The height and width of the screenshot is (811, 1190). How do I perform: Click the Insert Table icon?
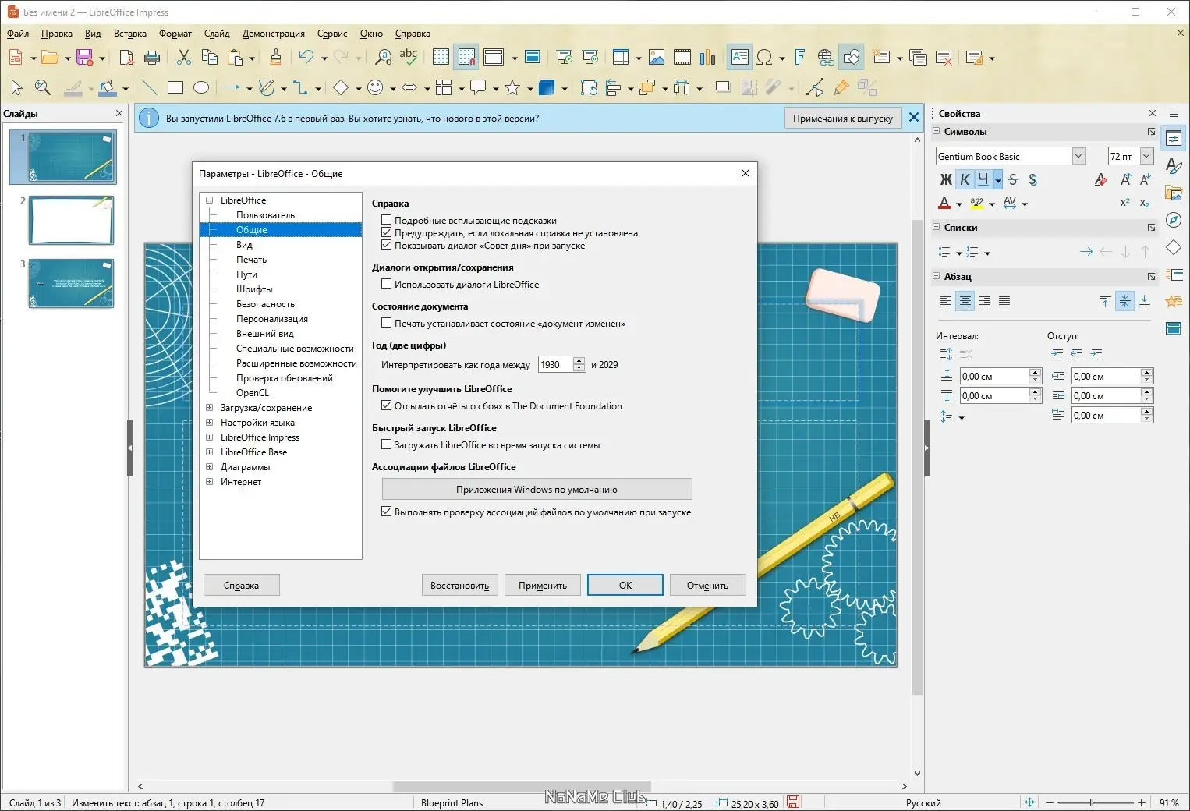point(621,58)
